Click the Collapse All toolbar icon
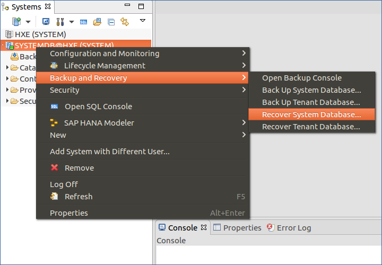Viewport: 382px width, 265px height. click(x=111, y=22)
